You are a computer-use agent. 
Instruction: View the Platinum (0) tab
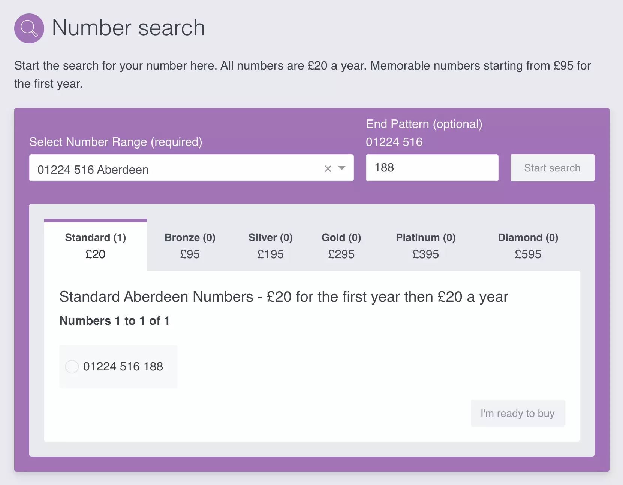pyautogui.click(x=425, y=245)
